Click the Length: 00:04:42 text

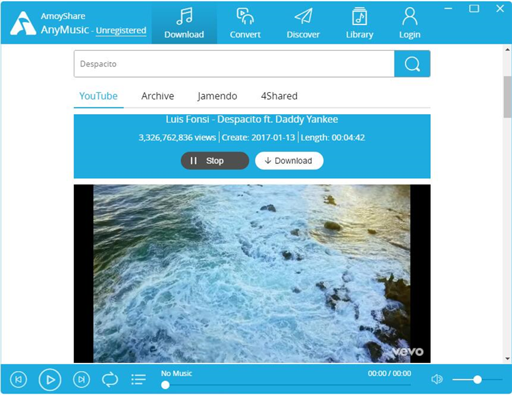[332, 137]
